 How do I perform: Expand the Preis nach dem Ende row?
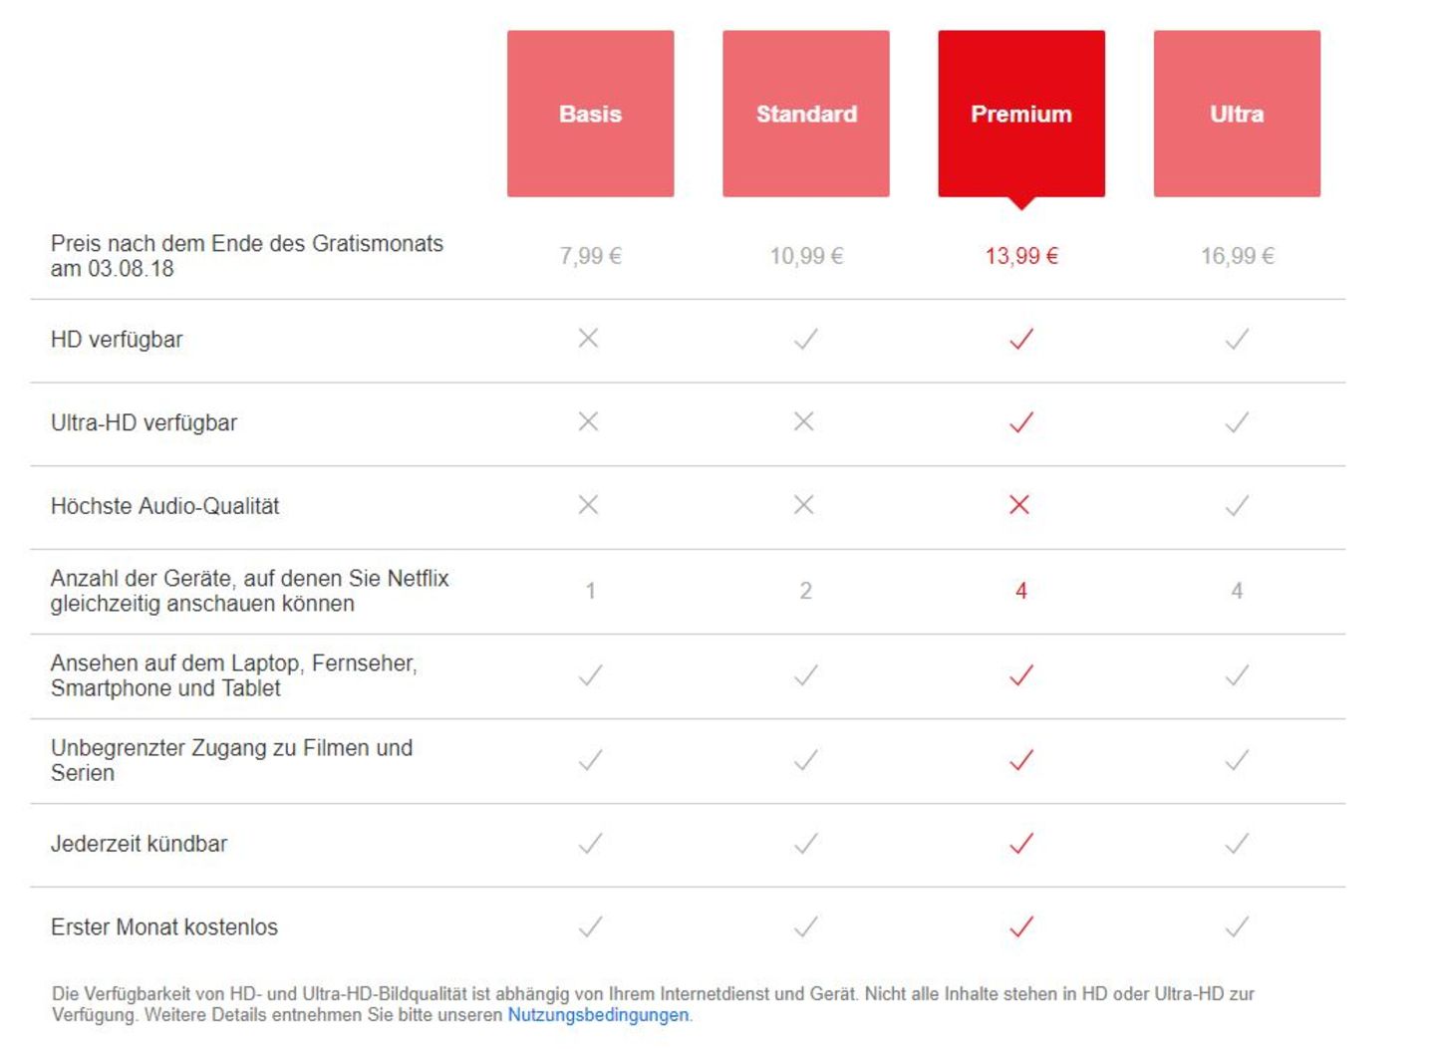coord(248,254)
